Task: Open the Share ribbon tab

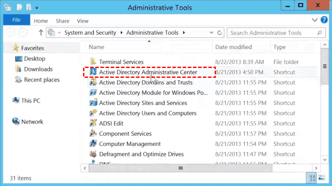Action: coord(63,21)
